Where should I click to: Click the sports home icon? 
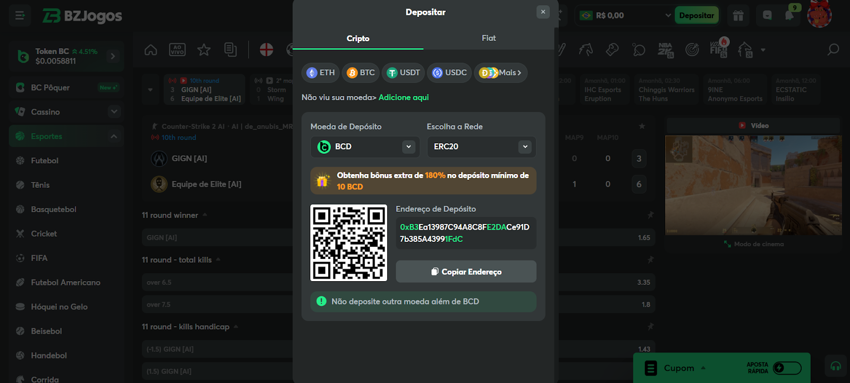click(151, 50)
